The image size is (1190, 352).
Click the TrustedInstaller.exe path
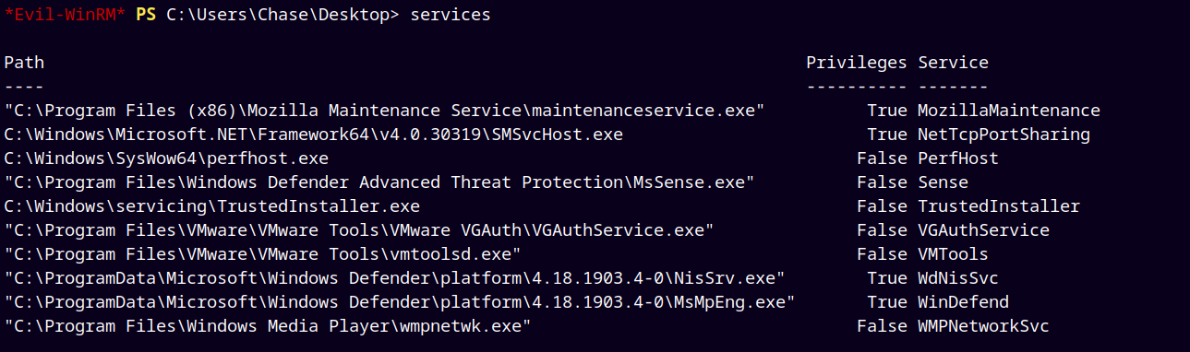(211, 206)
